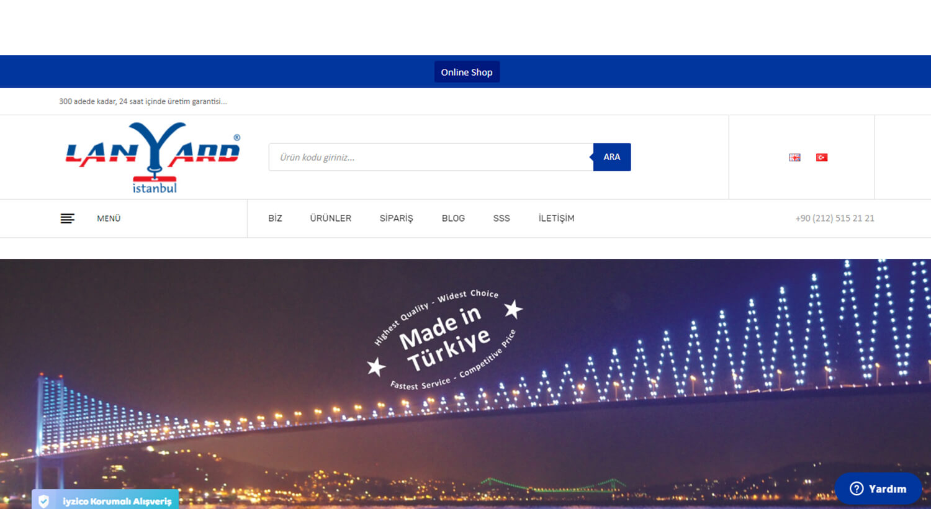
Task: Click the Made in Türkiye banner badge
Action: point(446,340)
